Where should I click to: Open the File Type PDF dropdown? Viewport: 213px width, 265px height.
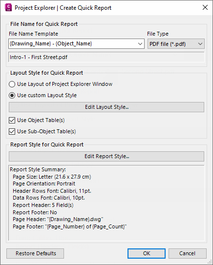pos(176,44)
